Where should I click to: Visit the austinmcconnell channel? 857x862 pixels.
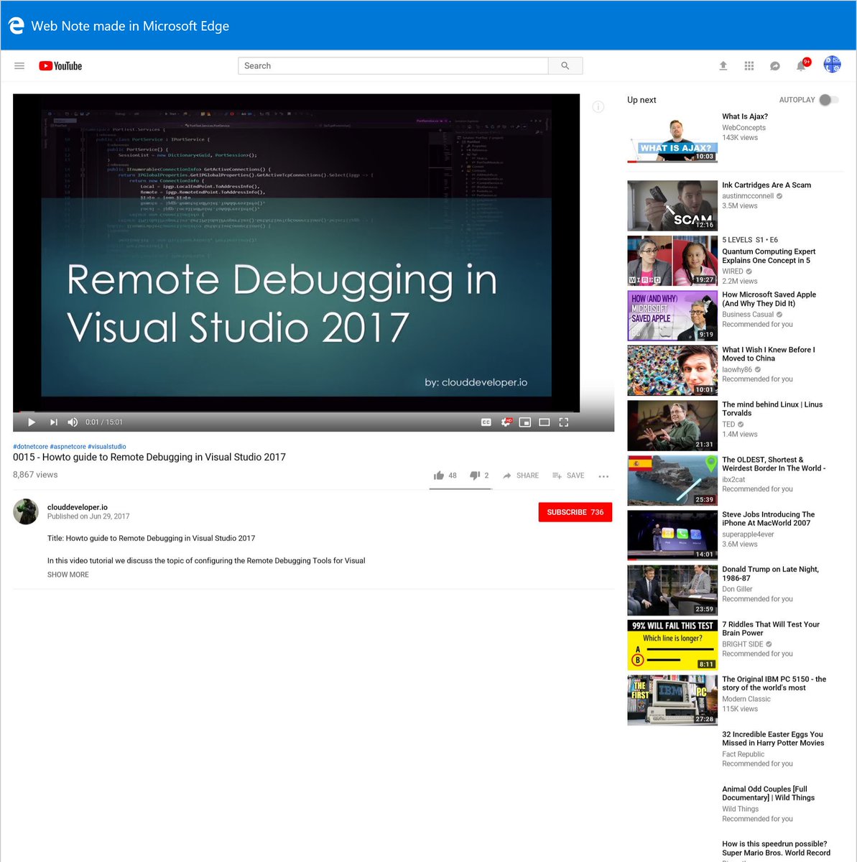pos(748,196)
